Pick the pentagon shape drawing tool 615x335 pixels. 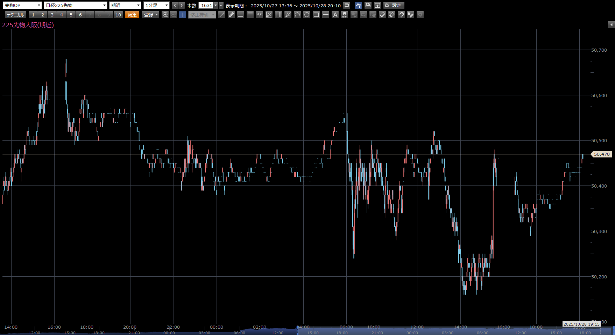[x=297, y=15]
